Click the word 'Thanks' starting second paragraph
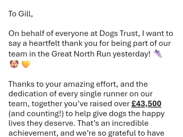This screenshot has width=183, height=137. click(21, 84)
